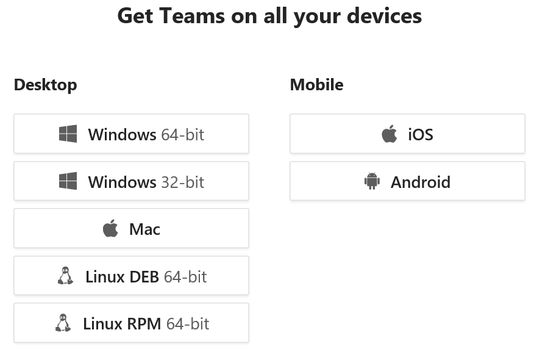This screenshot has width=537, height=352.
Task: Get Teams for iOS
Action: pyautogui.click(x=407, y=134)
